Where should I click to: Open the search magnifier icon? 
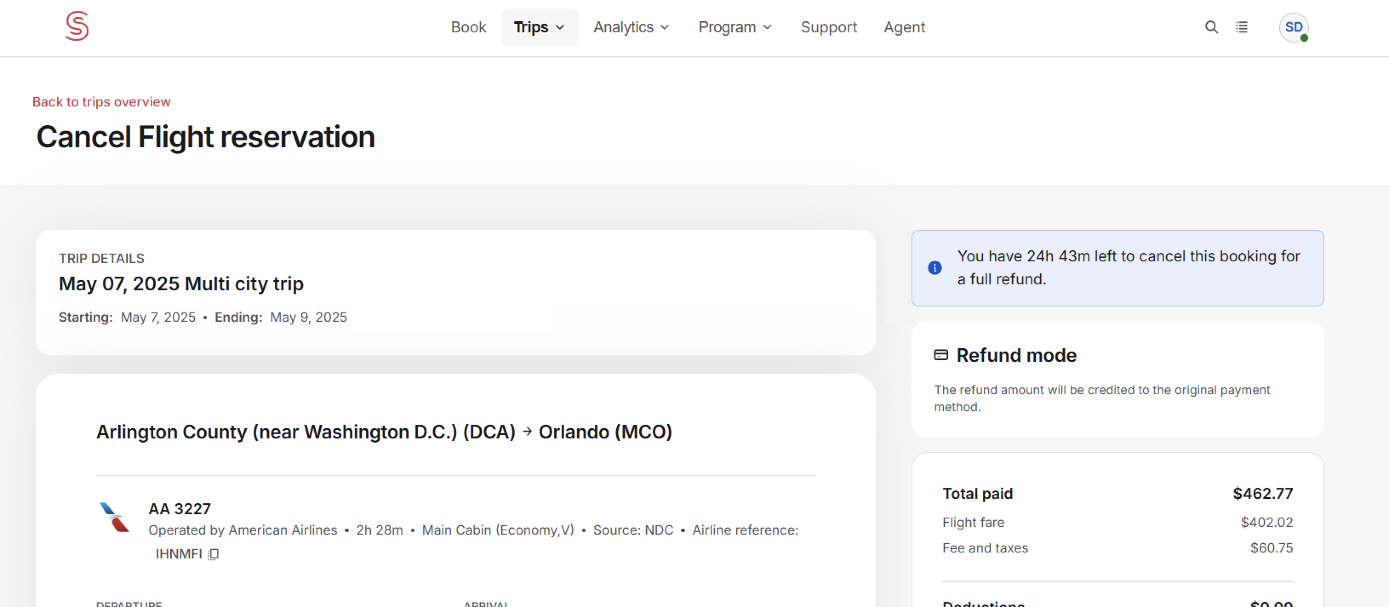(1211, 27)
